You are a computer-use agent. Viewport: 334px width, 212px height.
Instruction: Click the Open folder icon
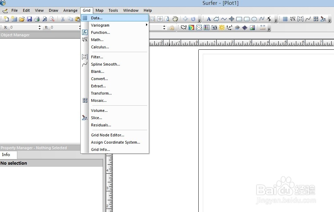tap(22, 19)
